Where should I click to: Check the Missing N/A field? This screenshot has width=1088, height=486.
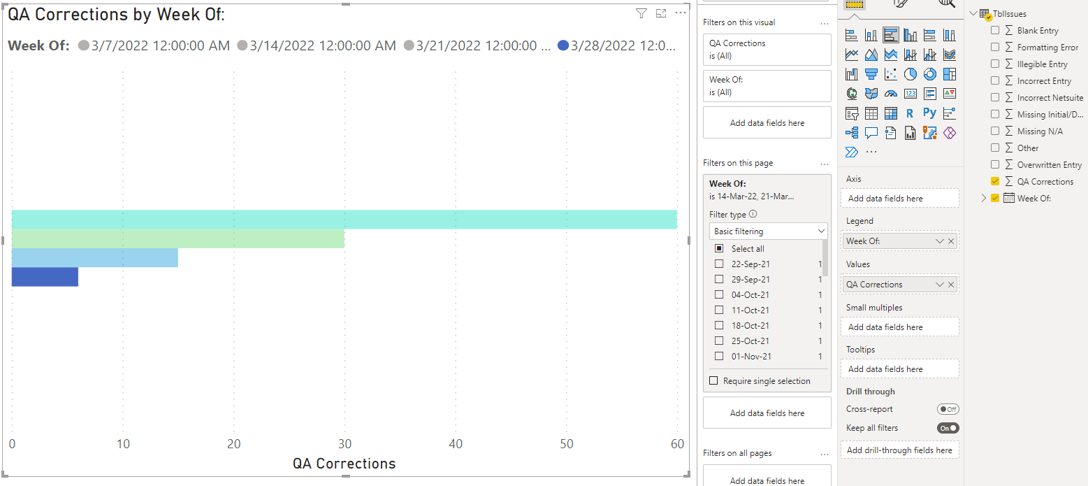[995, 131]
